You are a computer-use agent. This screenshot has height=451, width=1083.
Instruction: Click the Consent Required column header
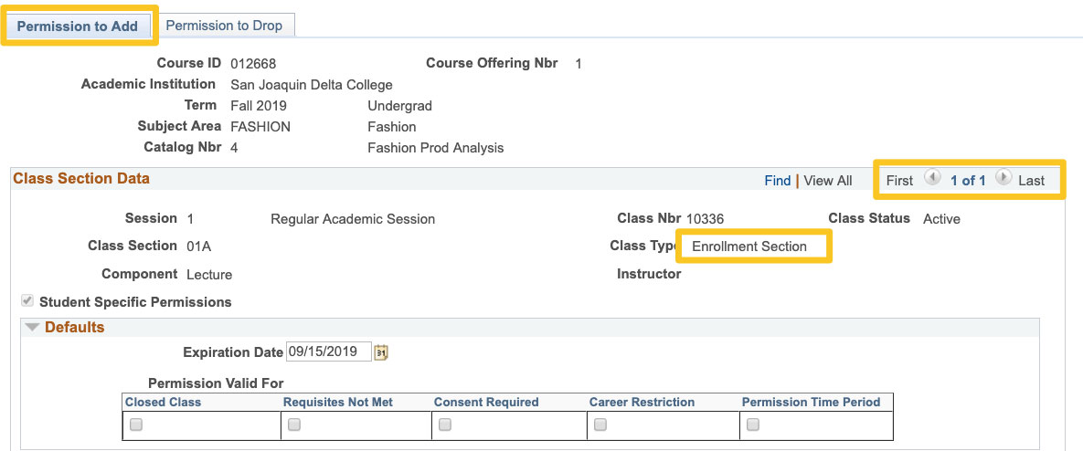(x=485, y=402)
